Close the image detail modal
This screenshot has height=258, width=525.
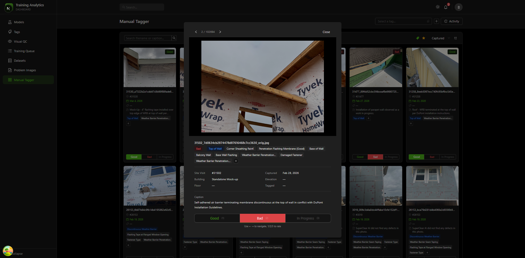coord(326,32)
